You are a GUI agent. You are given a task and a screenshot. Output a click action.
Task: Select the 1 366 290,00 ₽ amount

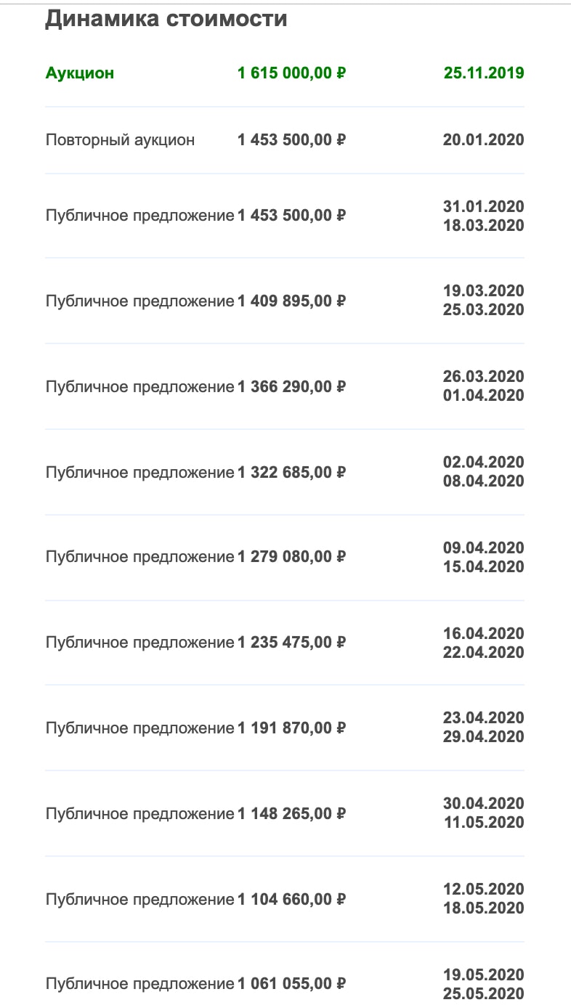click(x=291, y=386)
